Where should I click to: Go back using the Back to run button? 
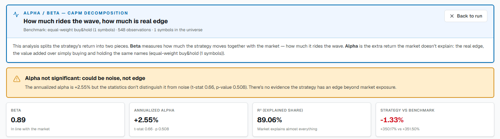(x=466, y=16)
